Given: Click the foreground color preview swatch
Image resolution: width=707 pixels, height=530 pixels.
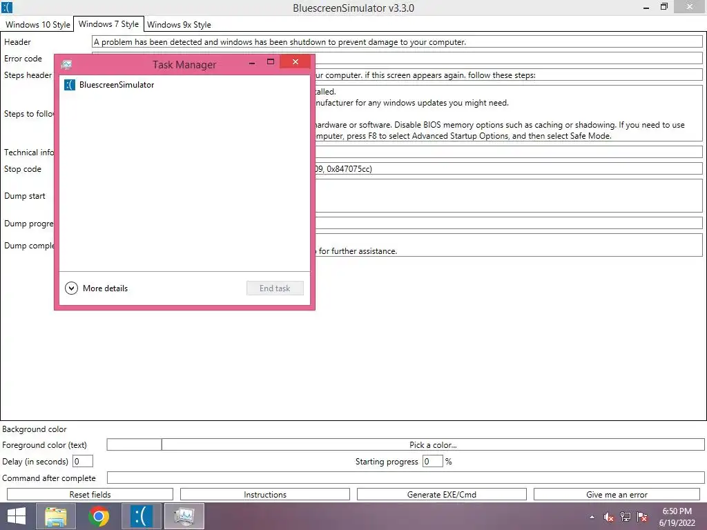Looking at the screenshot, I should (134, 445).
